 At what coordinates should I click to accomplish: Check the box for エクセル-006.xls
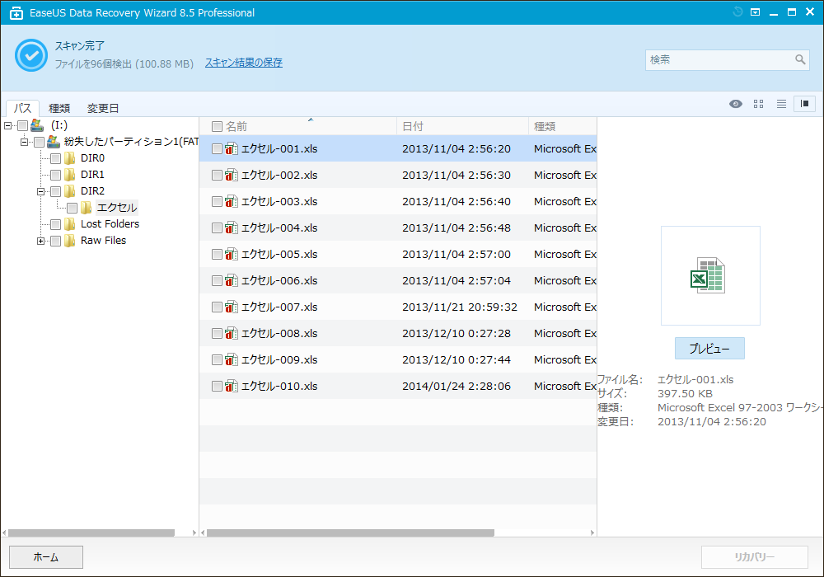[x=217, y=280]
